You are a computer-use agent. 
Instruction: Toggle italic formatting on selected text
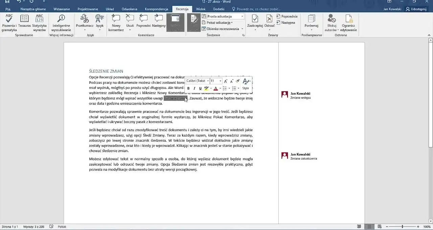click(x=194, y=88)
